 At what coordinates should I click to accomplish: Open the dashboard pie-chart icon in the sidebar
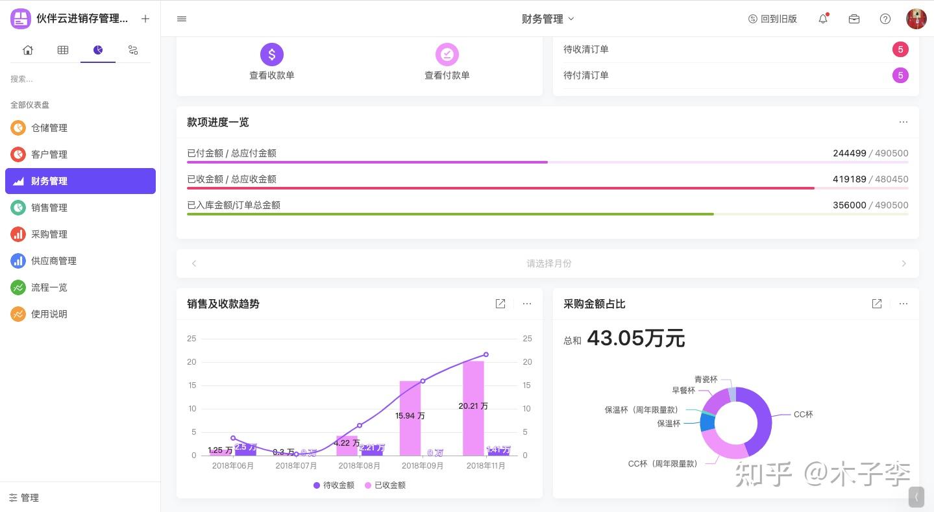[97, 50]
